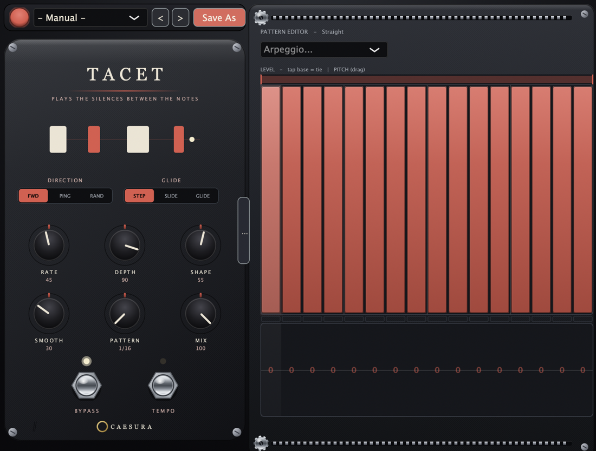Click the TACET title logo
Screen dimensions: 596x451
point(126,74)
